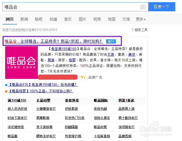The image size is (182, 141).
Task: Open the 正品母婴 column header link
Action: click(x=43, y=100)
